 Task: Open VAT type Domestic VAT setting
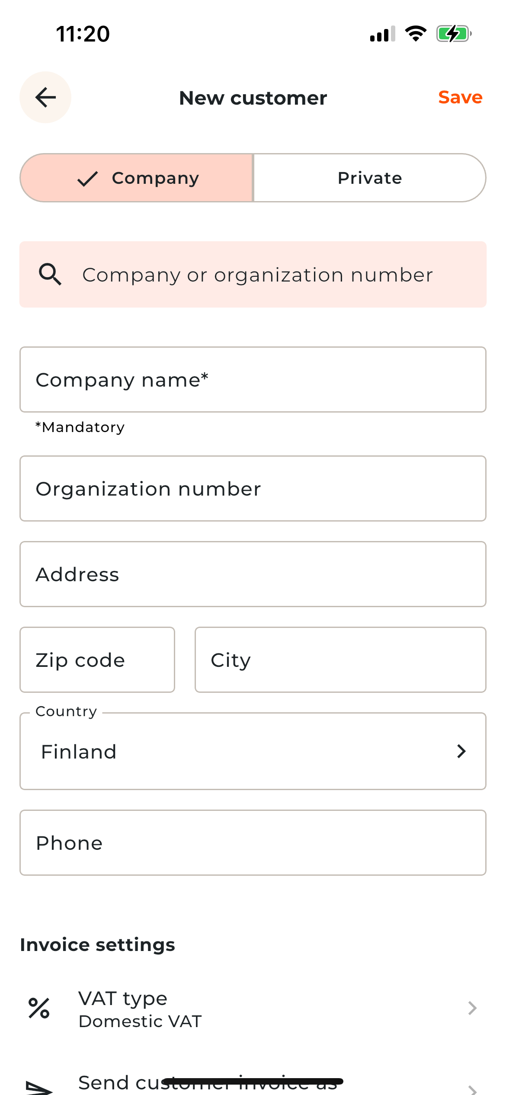tap(253, 1009)
